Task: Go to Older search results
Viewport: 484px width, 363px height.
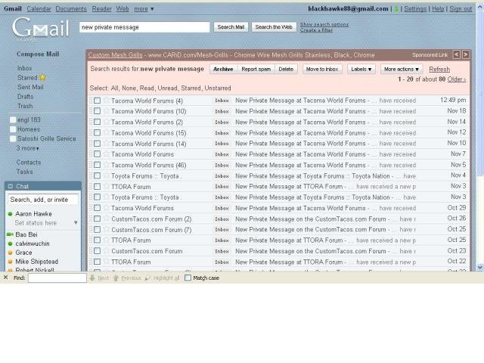Action: coord(457,79)
